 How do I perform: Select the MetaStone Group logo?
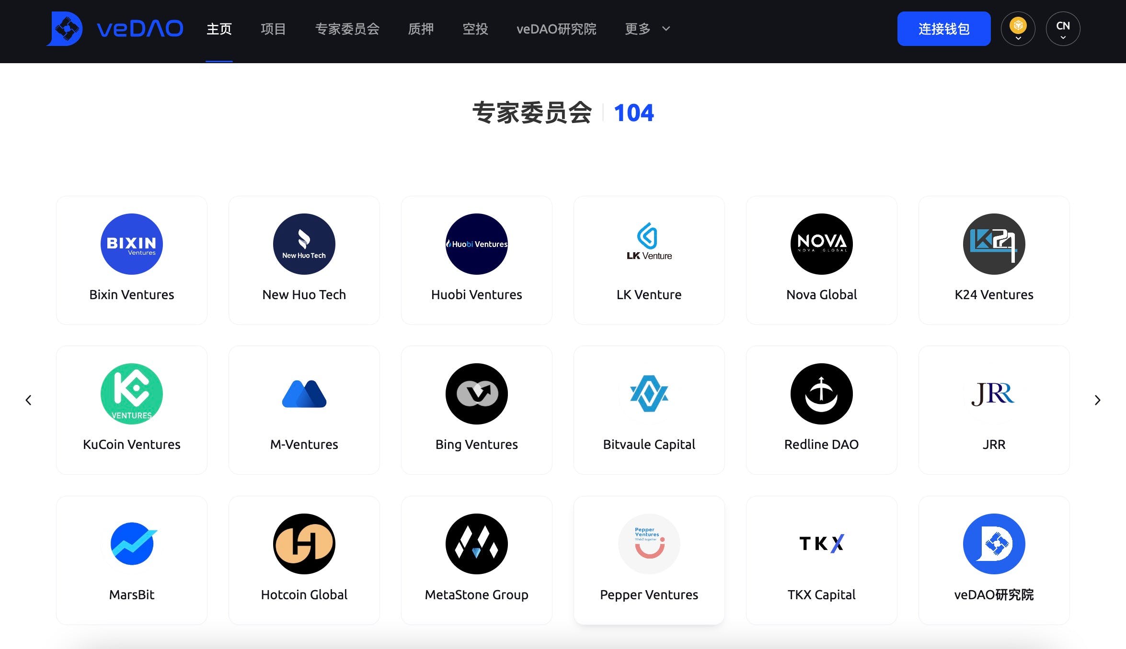click(477, 544)
